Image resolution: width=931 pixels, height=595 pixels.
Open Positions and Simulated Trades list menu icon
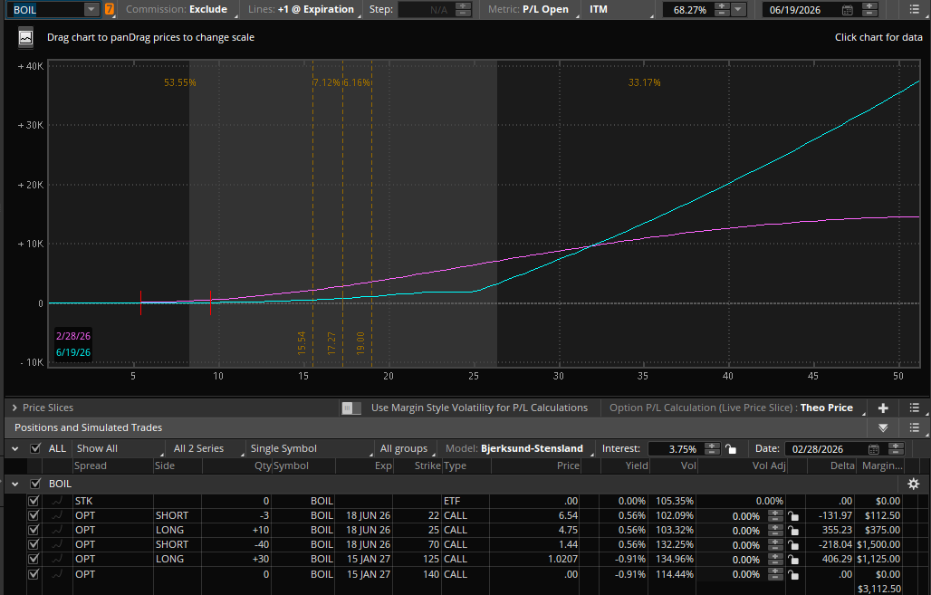click(x=915, y=427)
